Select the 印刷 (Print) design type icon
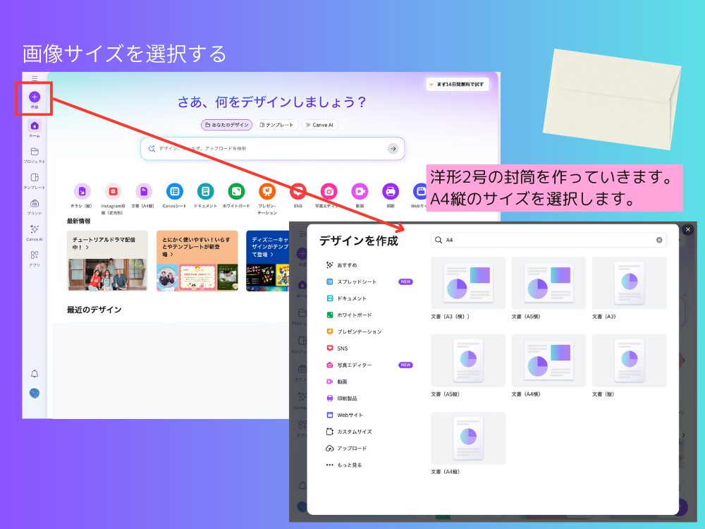705x529 pixels. coord(388,190)
